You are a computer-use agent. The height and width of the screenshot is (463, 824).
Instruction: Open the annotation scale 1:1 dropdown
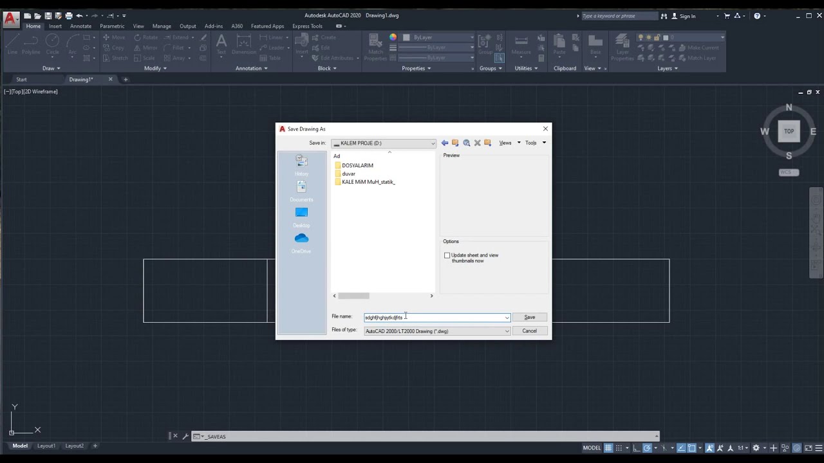click(743, 448)
